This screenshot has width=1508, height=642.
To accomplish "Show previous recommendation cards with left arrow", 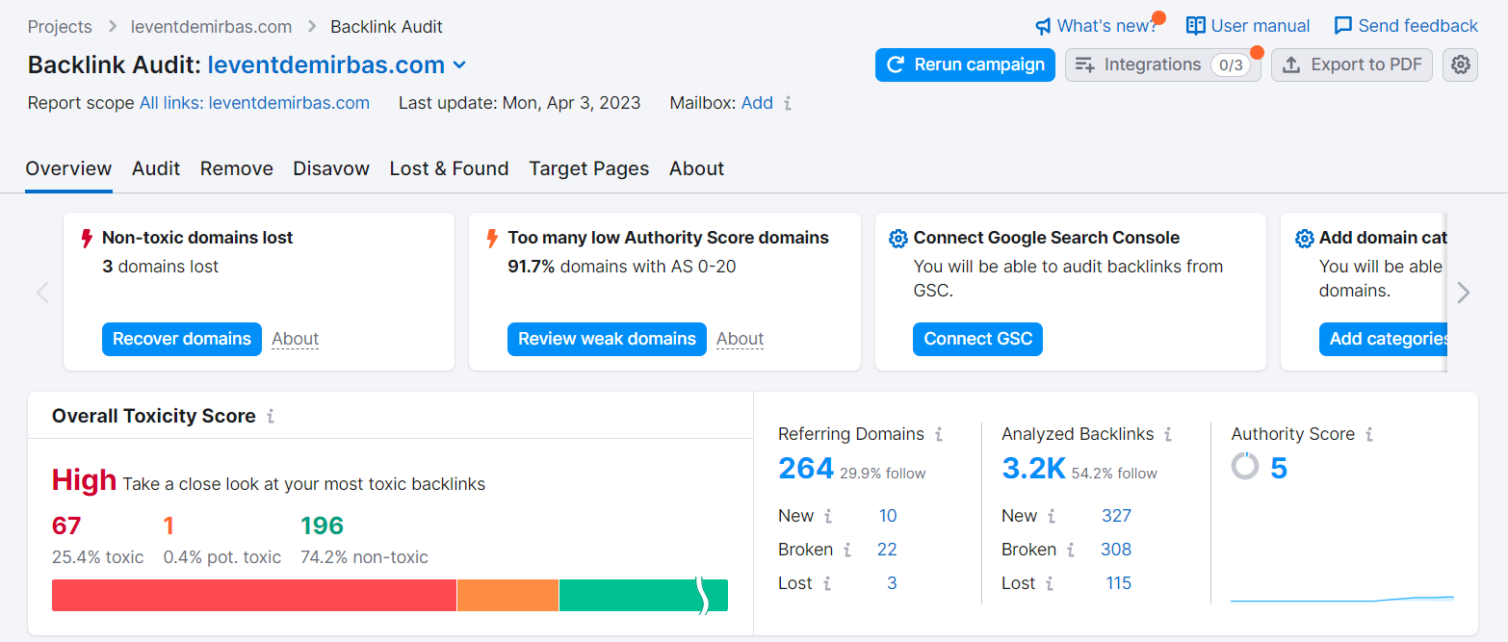I will (42, 293).
